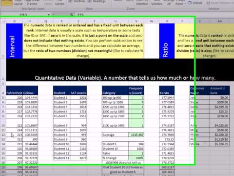Select green average value cell 1415.462
This screenshot has height=176, width=234.
click(136, 135)
